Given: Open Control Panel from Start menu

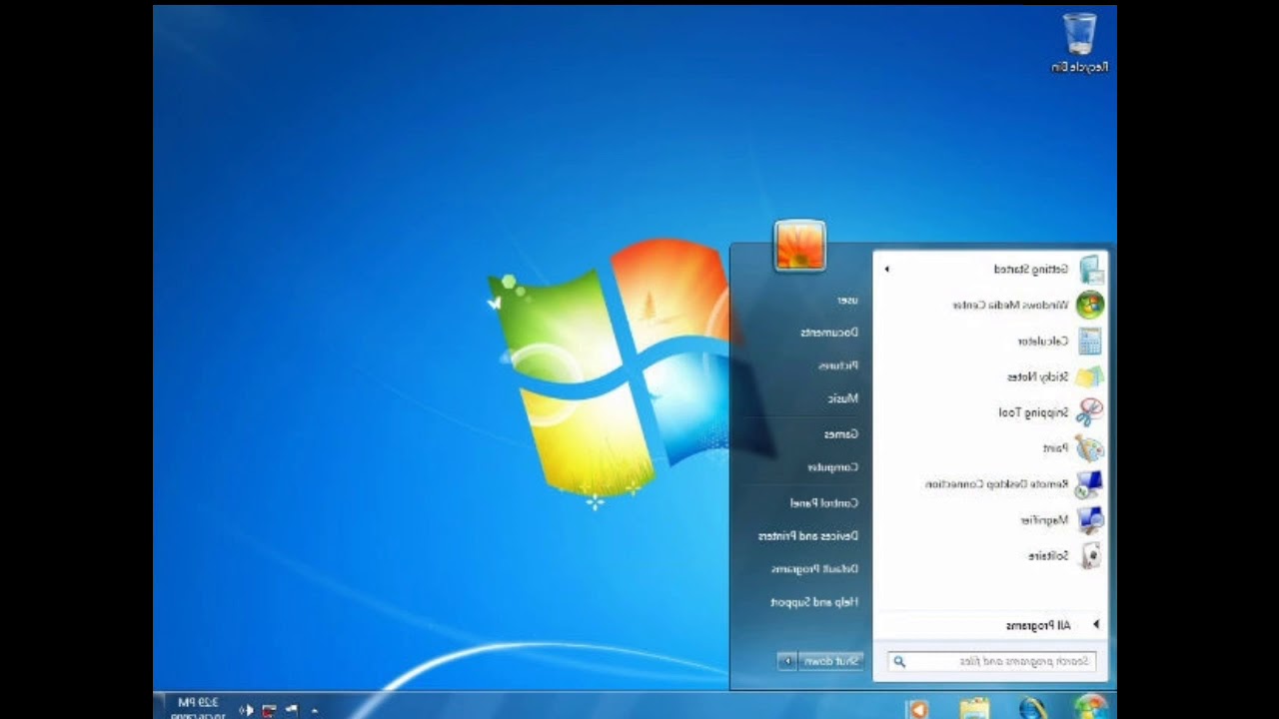Looking at the screenshot, I should coord(824,503).
